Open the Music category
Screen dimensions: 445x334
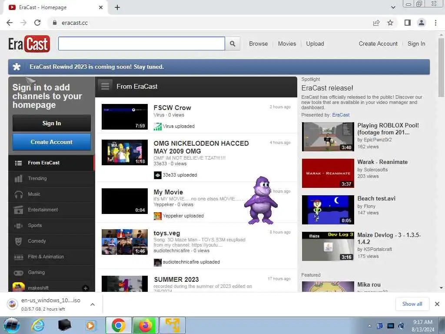coord(51,194)
